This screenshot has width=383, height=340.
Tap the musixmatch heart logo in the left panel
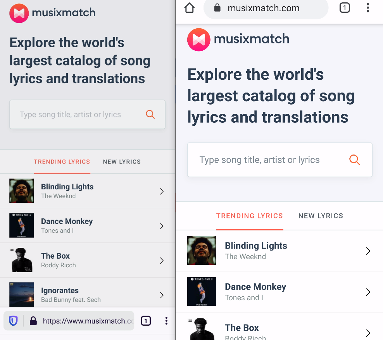(x=19, y=13)
